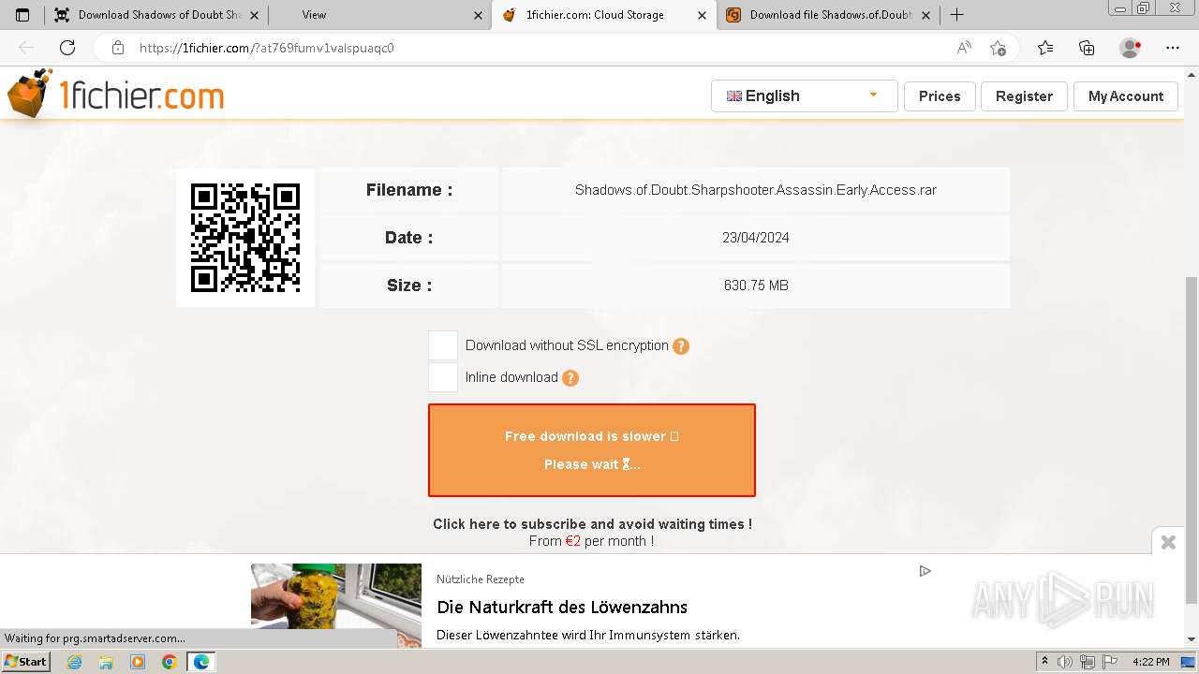The width and height of the screenshot is (1199, 674).
Task: Select the Microsoft Edge taskbar icon
Action: tap(200, 662)
